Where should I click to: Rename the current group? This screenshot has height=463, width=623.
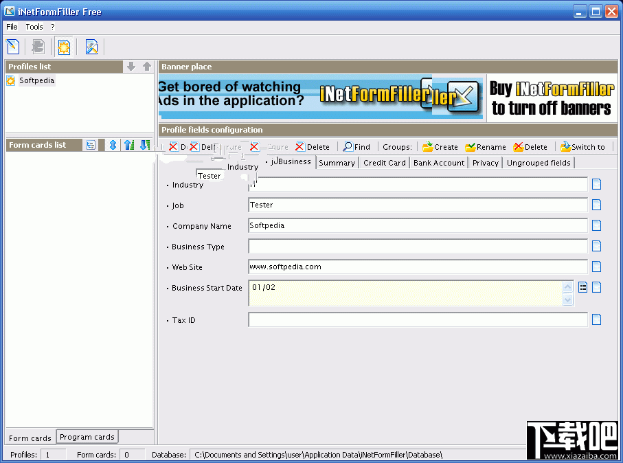coord(486,146)
